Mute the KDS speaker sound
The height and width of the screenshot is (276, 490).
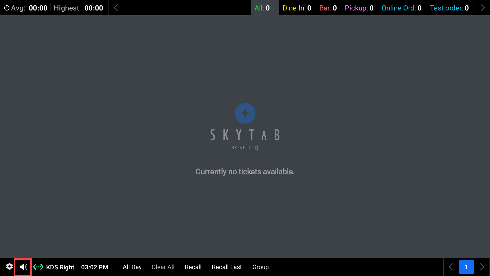[x=23, y=267]
